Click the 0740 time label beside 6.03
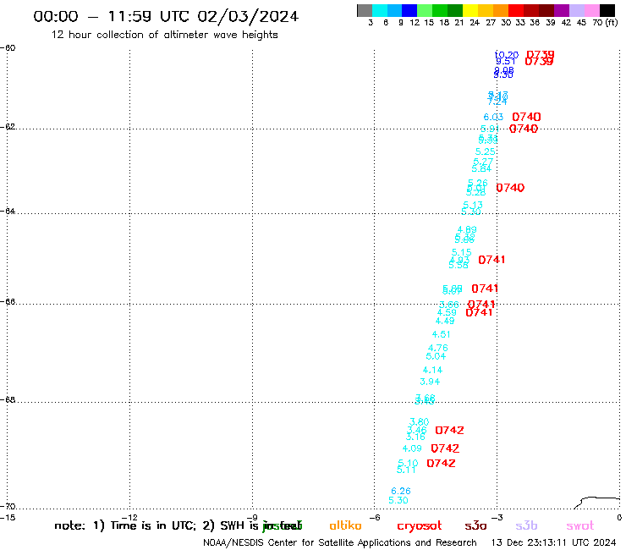This screenshot has height=550, width=626. tap(526, 117)
